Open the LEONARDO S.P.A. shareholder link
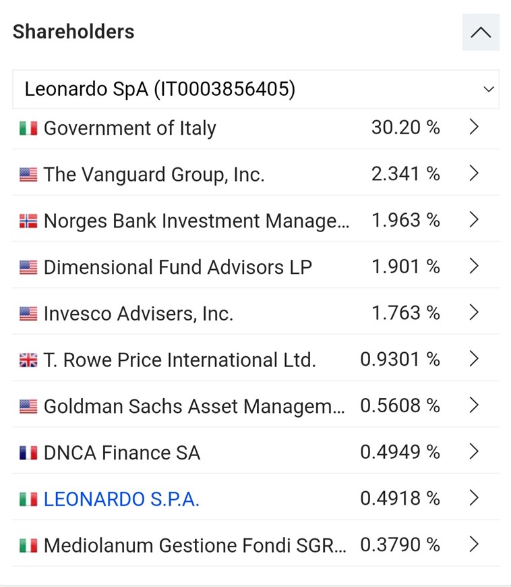511x587 pixels. (x=121, y=499)
